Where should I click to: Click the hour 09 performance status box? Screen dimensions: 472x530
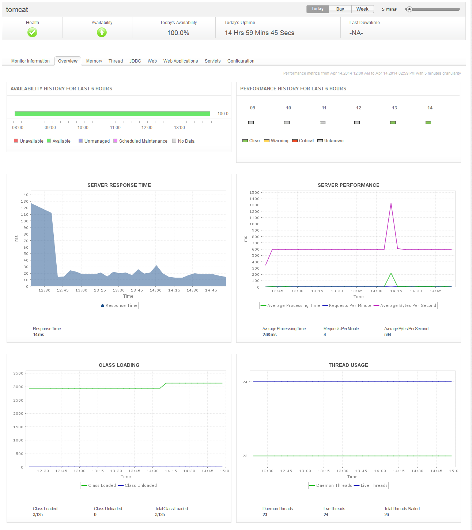pyautogui.click(x=251, y=123)
